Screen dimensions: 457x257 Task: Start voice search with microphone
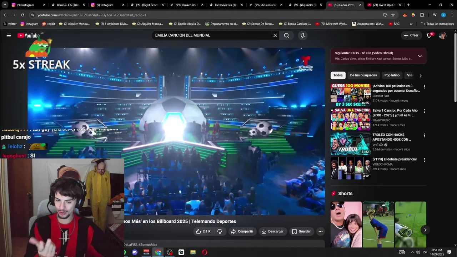(x=303, y=35)
